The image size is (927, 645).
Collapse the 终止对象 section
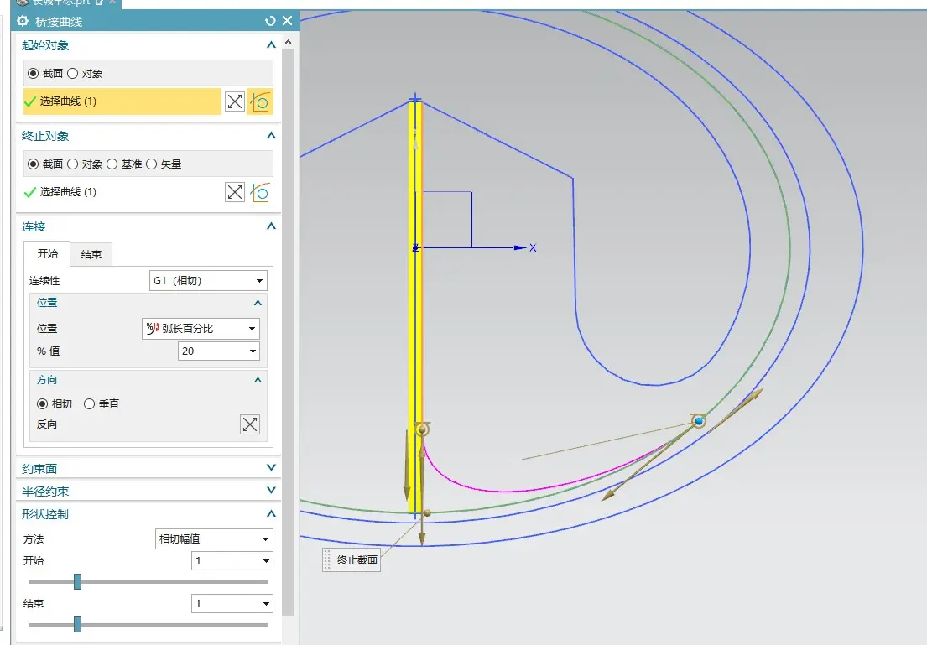271,135
